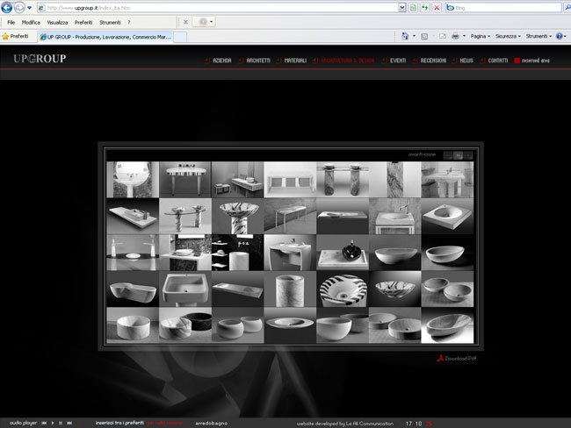
Task: Open the square stone sink thumbnail
Action: tap(185, 289)
